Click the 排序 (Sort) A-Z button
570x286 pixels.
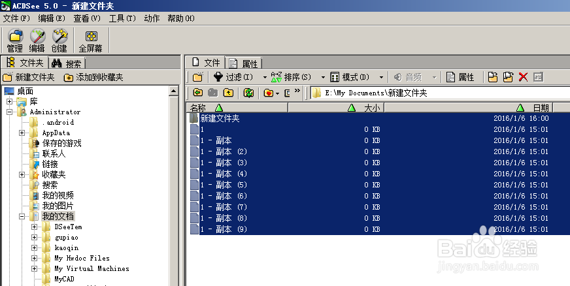[x=292, y=77]
